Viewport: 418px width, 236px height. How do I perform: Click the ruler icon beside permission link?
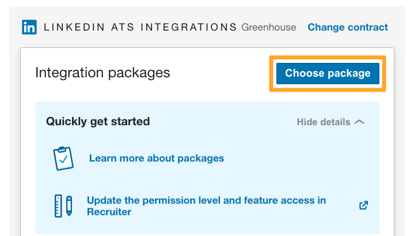click(58, 206)
